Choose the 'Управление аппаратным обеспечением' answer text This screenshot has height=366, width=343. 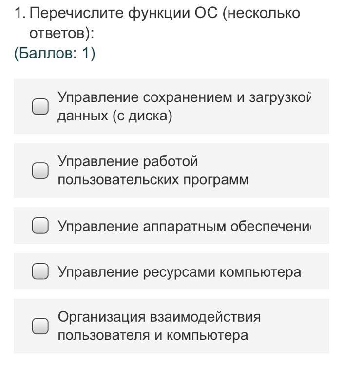(184, 226)
